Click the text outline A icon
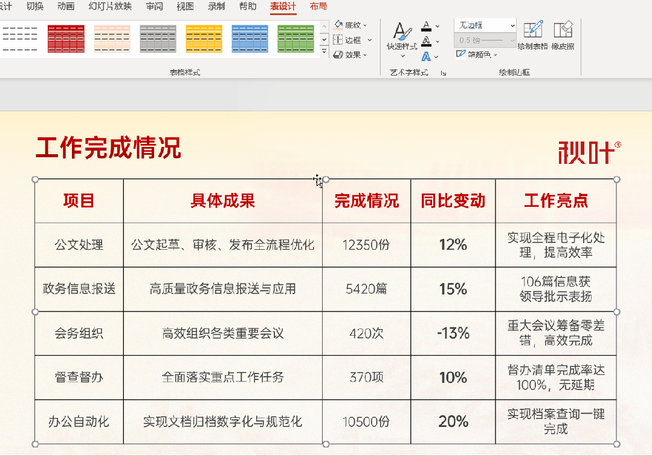Image resolution: width=652 pixels, height=456 pixels. point(426,41)
